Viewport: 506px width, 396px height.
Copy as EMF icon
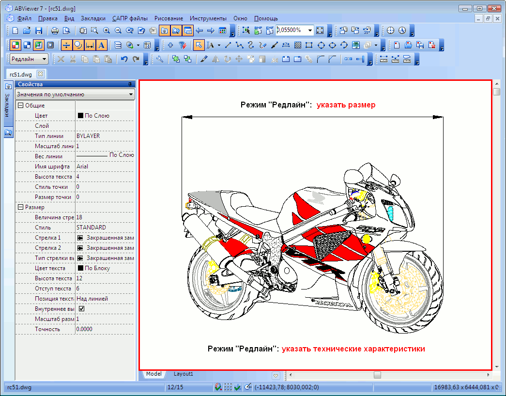[x=270, y=30]
